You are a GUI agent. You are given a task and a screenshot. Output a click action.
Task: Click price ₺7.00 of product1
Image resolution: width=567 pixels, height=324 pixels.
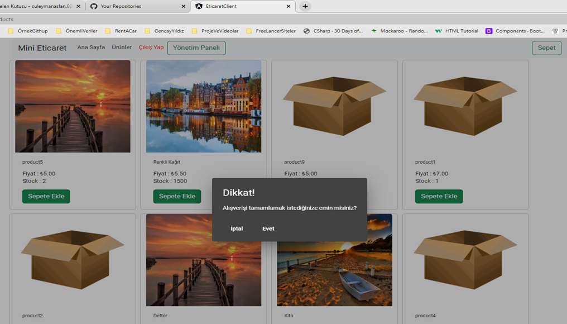[440, 174]
